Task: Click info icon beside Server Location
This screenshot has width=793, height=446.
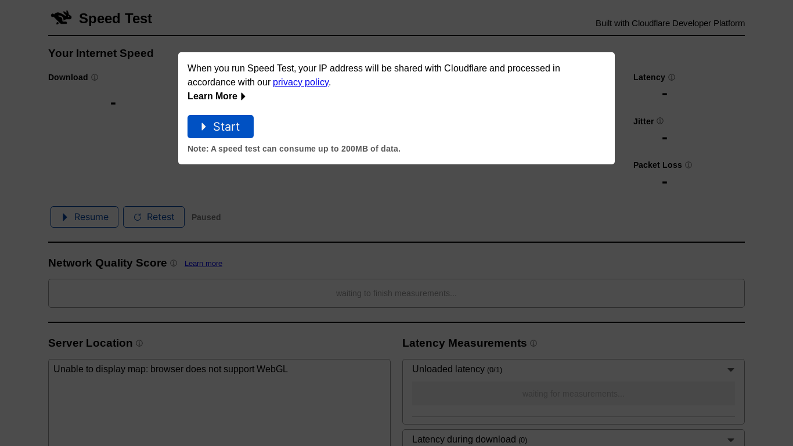Action: (139, 343)
